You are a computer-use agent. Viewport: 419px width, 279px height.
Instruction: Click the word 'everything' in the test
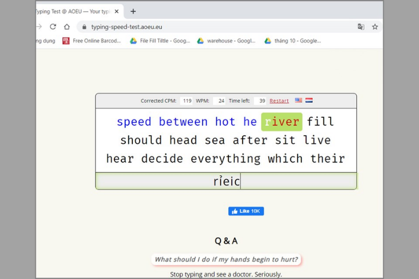point(226,159)
